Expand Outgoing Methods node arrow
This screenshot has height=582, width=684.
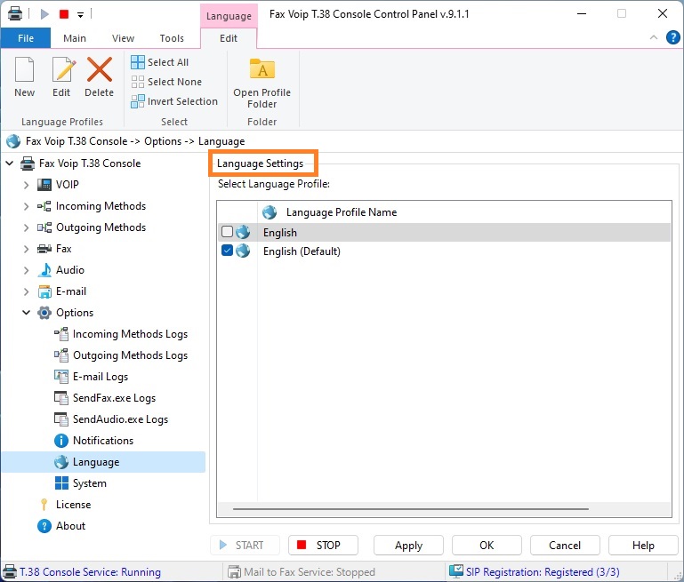[x=26, y=227]
